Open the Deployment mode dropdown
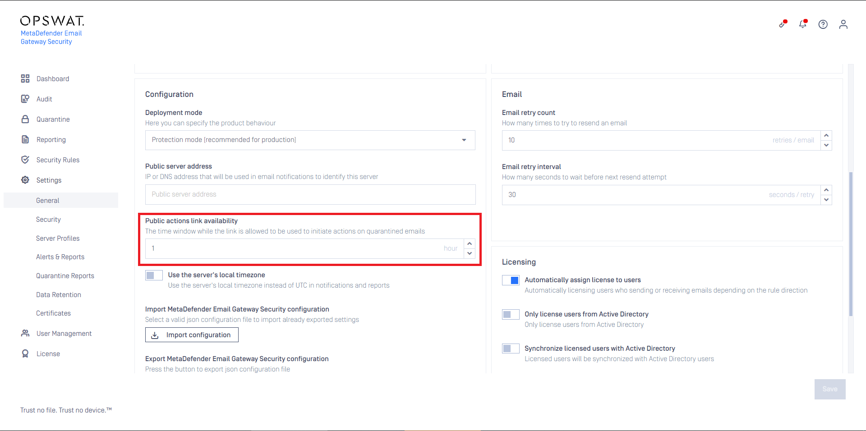 coord(310,140)
